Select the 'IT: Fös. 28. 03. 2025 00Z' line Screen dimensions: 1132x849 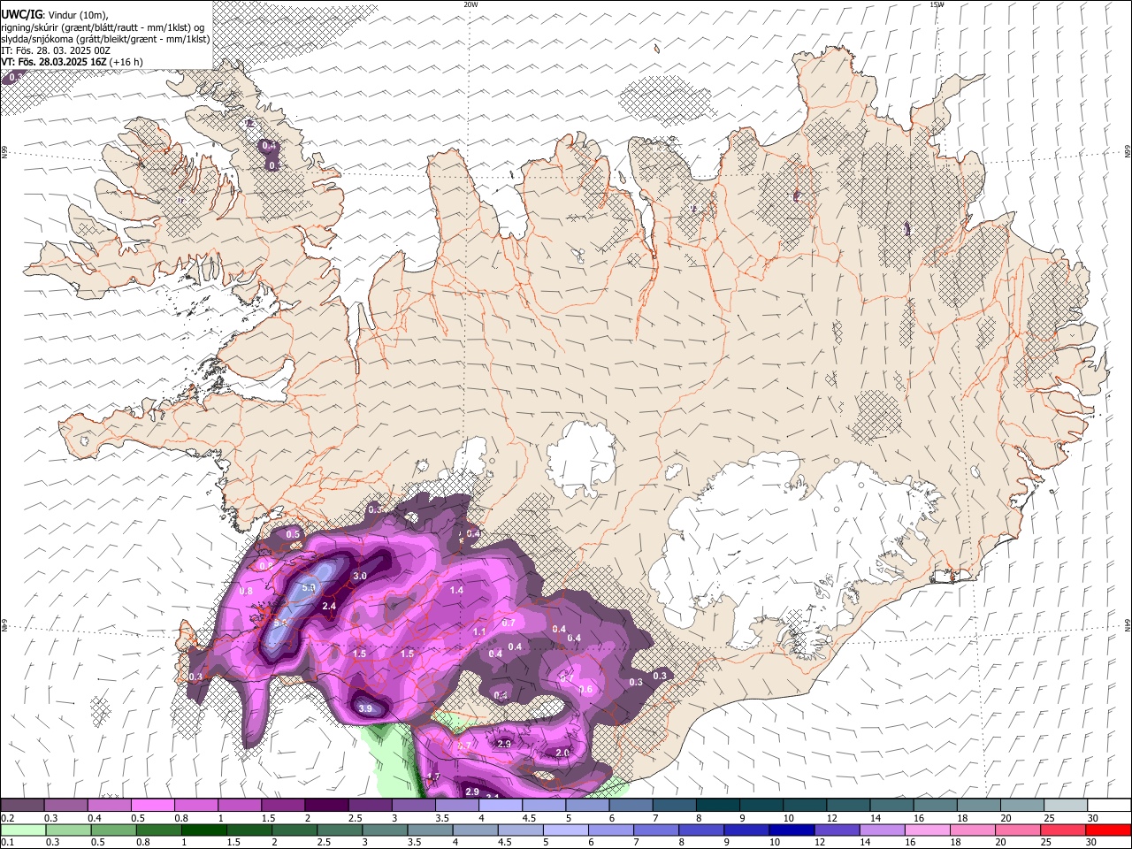(56, 50)
